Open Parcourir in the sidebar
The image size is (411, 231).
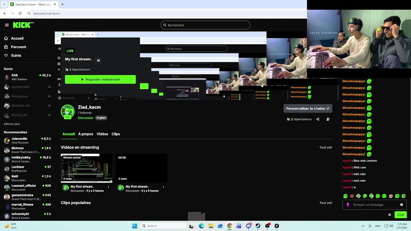click(15, 47)
